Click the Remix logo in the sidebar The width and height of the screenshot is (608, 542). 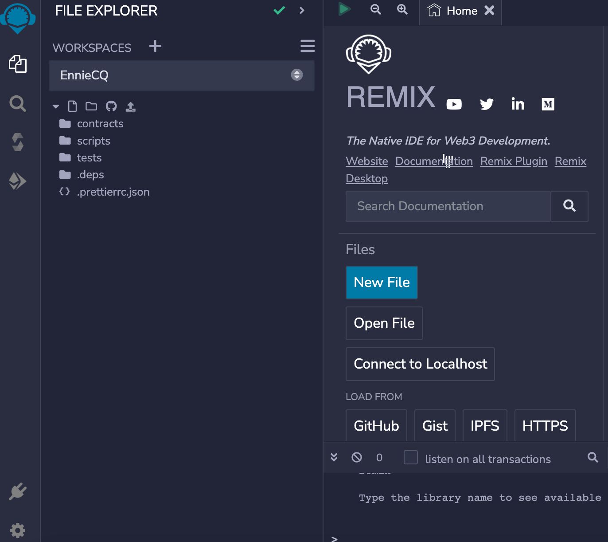(x=18, y=19)
